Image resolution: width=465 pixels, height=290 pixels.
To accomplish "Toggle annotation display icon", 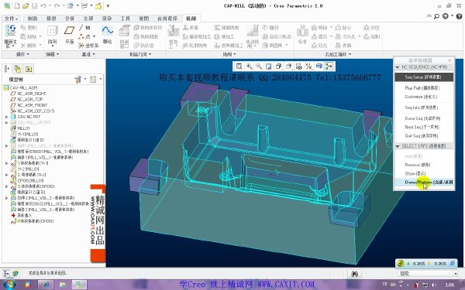I will point(319,67).
